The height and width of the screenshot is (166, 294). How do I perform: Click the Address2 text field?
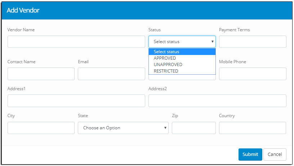[217, 101]
